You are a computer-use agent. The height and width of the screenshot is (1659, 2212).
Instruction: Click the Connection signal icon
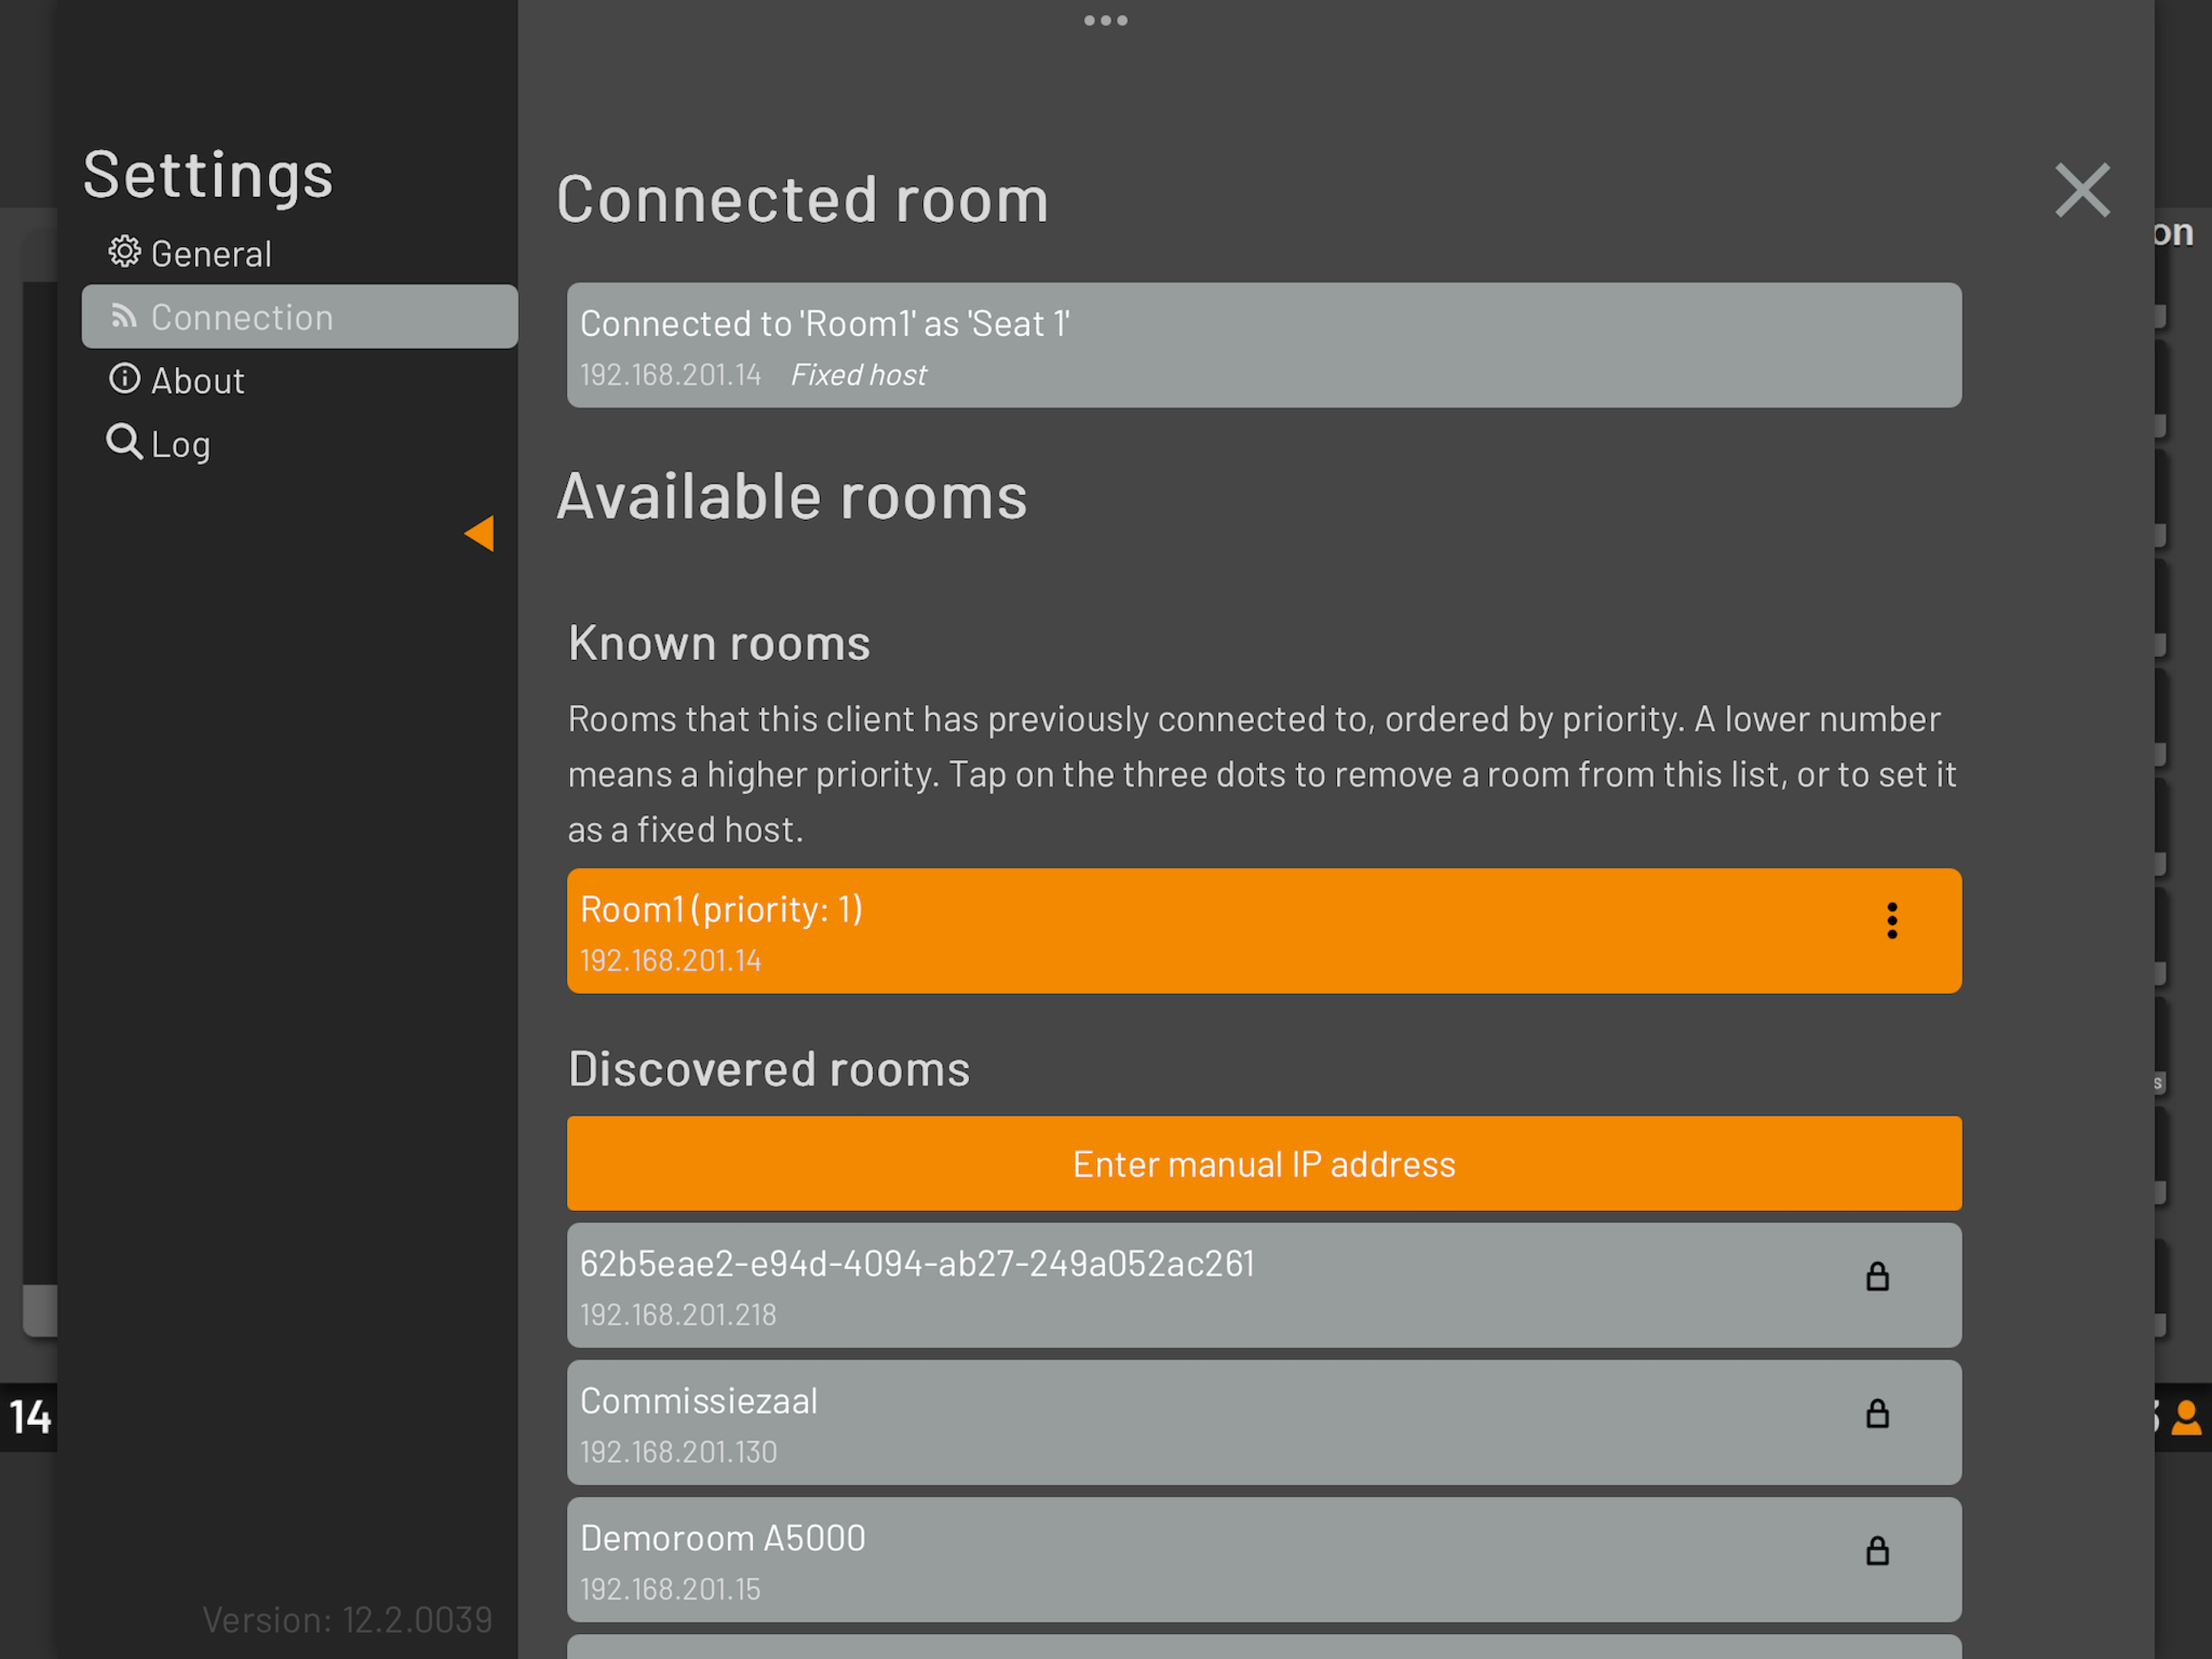(x=124, y=316)
